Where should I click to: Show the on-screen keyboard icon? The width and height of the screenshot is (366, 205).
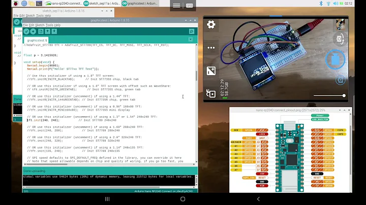[x=189, y=6]
